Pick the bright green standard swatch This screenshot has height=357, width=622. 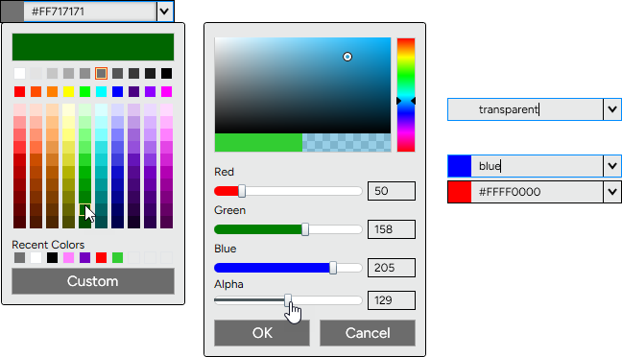pyautogui.click(x=84, y=91)
